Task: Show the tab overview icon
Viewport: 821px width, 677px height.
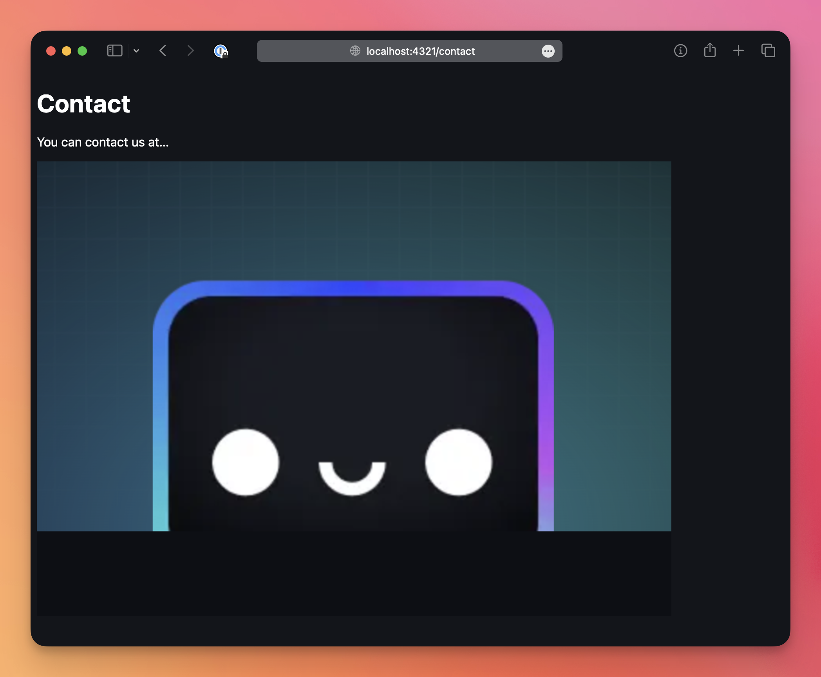Action: [x=768, y=51]
